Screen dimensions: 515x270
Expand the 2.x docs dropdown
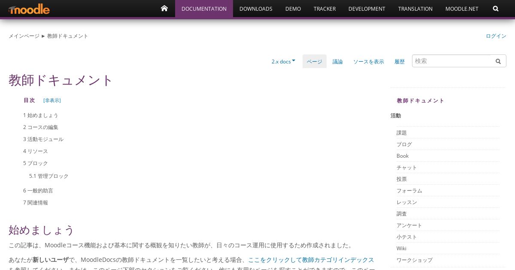(x=283, y=61)
